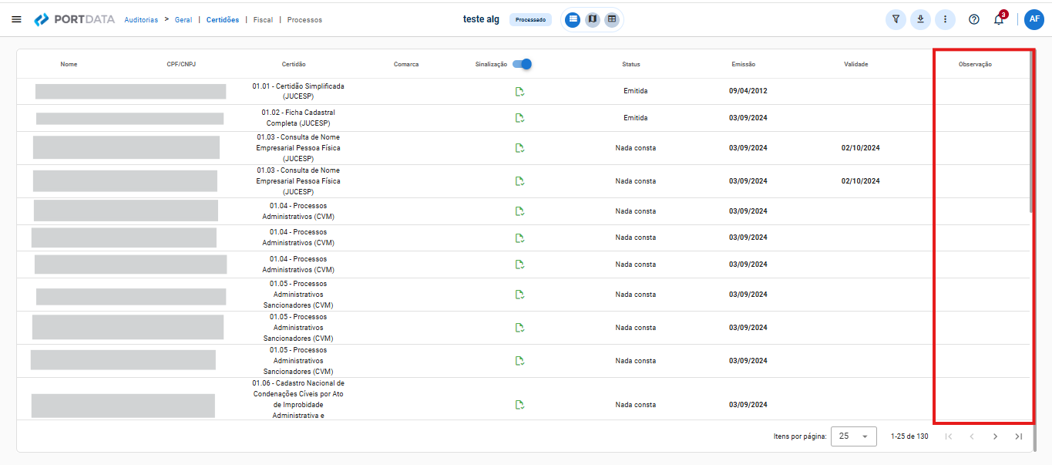Sort by the Emissão column header
Screen dimensions: 1052x465
tap(744, 64)
